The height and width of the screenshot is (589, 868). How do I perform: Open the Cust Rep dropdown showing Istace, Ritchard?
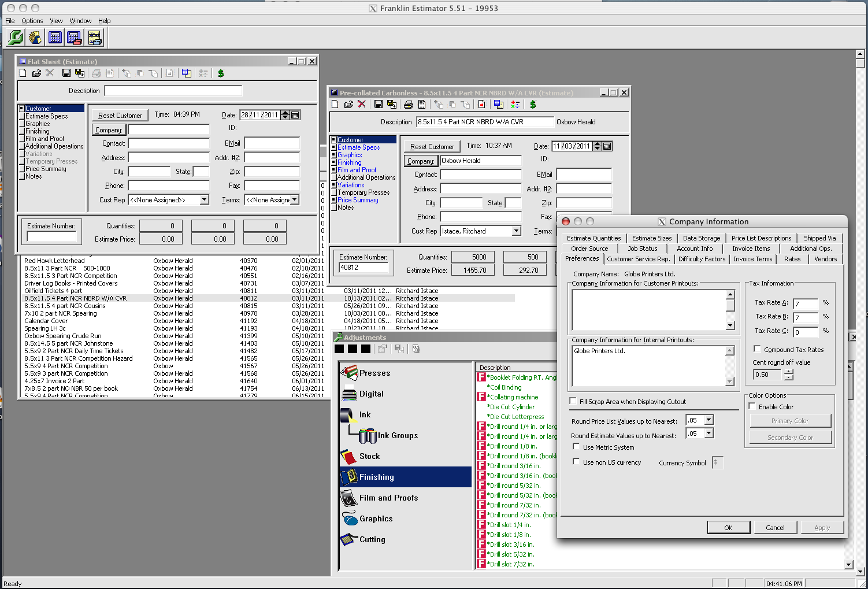516,231
